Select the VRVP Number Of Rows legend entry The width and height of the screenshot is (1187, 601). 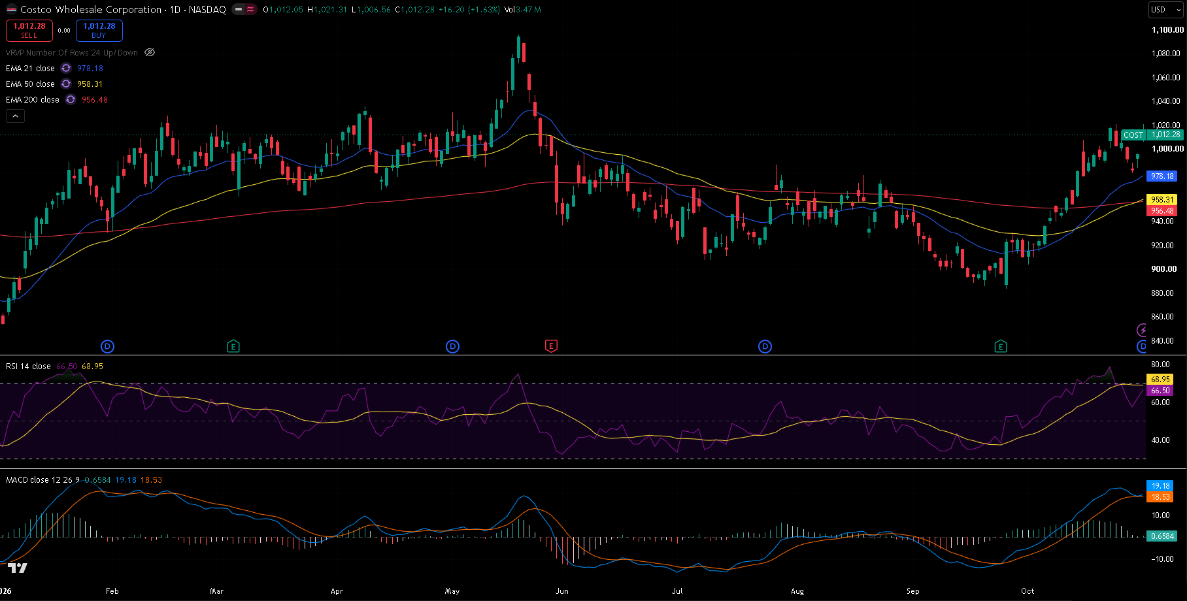pyautogui.click(x=72, y=52)
